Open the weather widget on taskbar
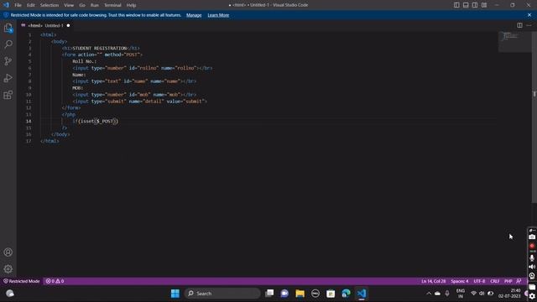Viewport: 537px width, 302px height. coord(9,294)
